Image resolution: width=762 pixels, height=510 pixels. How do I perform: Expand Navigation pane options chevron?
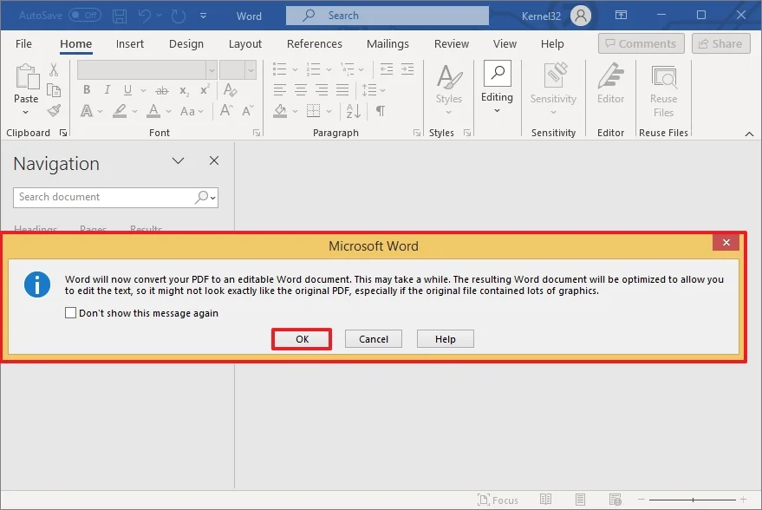179,161
